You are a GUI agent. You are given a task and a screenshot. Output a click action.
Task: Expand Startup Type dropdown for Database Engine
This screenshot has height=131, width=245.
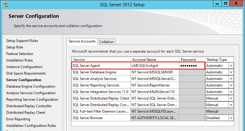click(231, 72)
